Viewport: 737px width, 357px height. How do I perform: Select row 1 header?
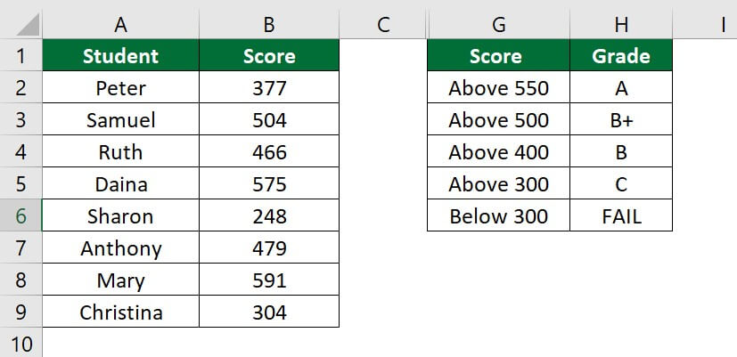tap(20, 57)
